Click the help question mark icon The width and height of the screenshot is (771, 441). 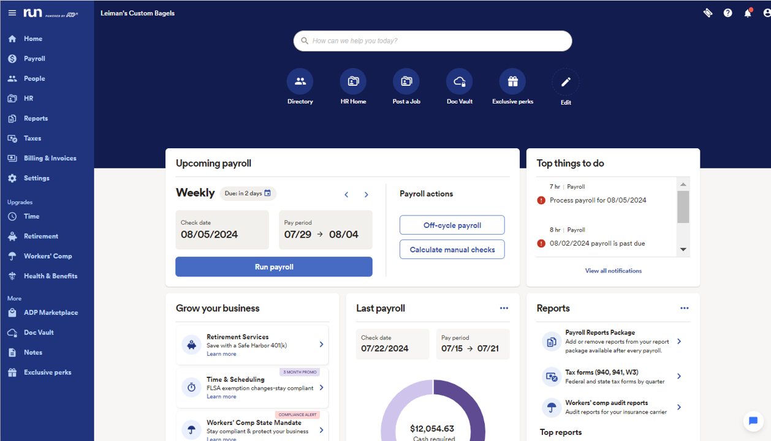pyautogui.click(x=727, y=12)
